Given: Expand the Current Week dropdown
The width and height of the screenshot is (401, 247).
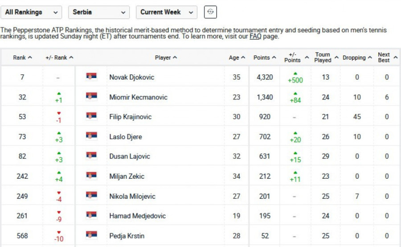Looking at the screenshot, I should click(166, 12).
